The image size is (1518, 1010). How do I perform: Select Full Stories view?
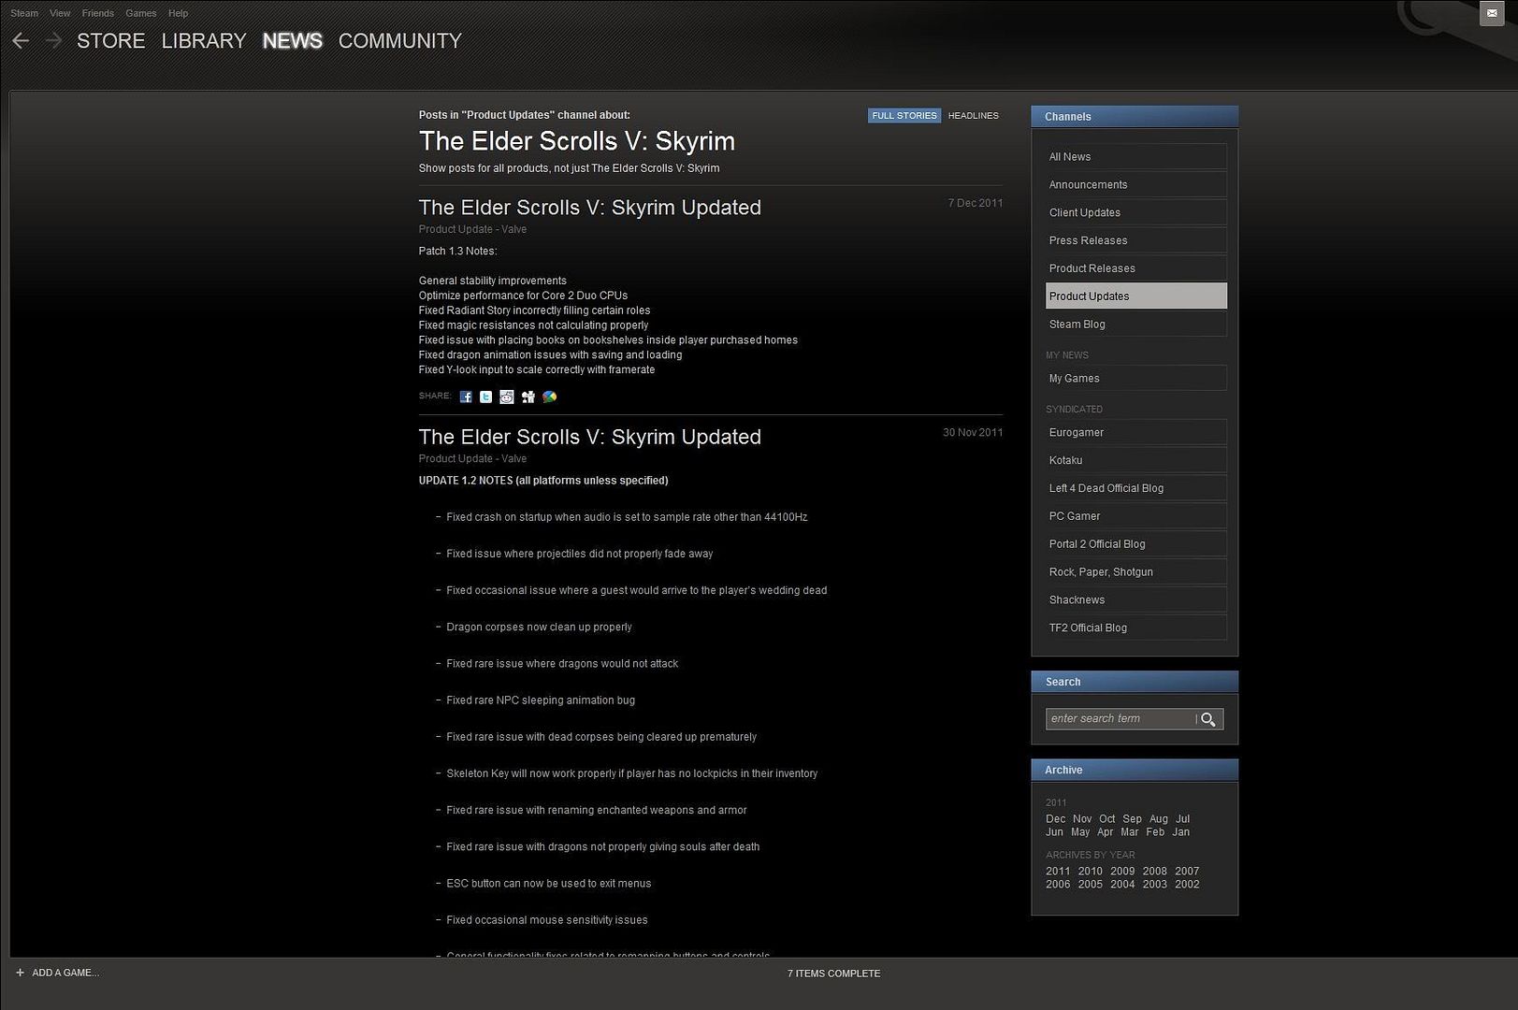tap(904, 116)
